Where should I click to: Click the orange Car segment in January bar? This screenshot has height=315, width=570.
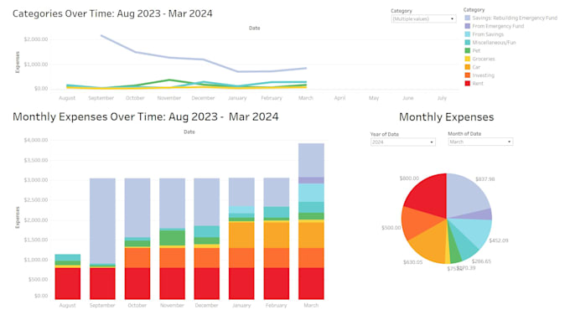(241, 235)
